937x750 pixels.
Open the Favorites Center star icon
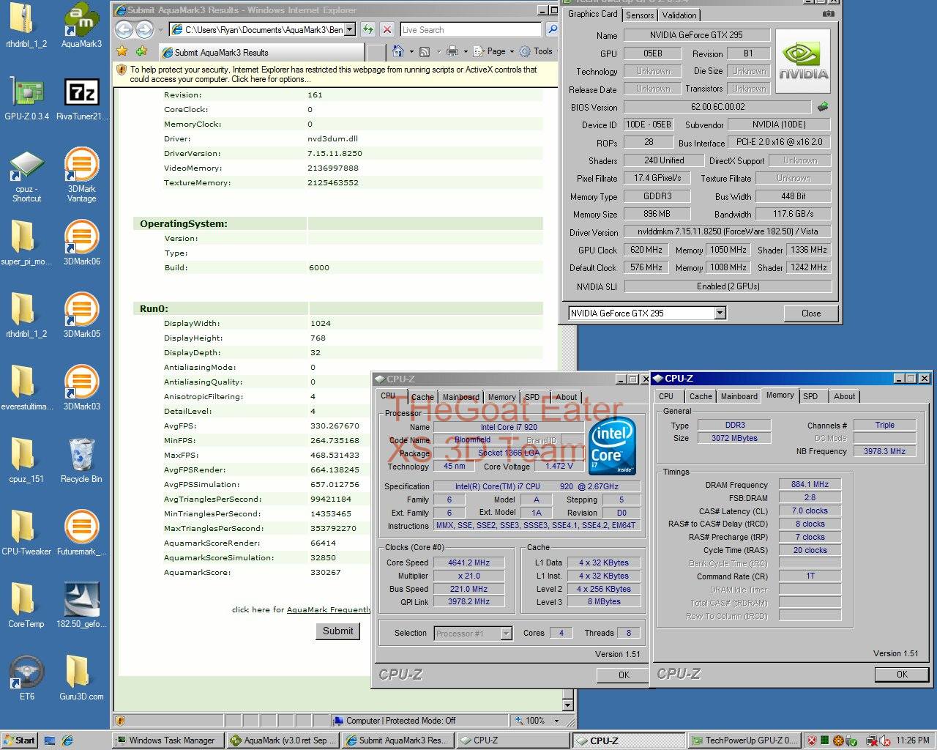[122, 51]
